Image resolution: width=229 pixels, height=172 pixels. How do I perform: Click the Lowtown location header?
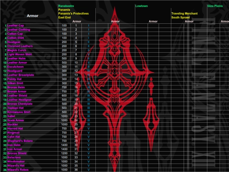click(x=142, y=6)
